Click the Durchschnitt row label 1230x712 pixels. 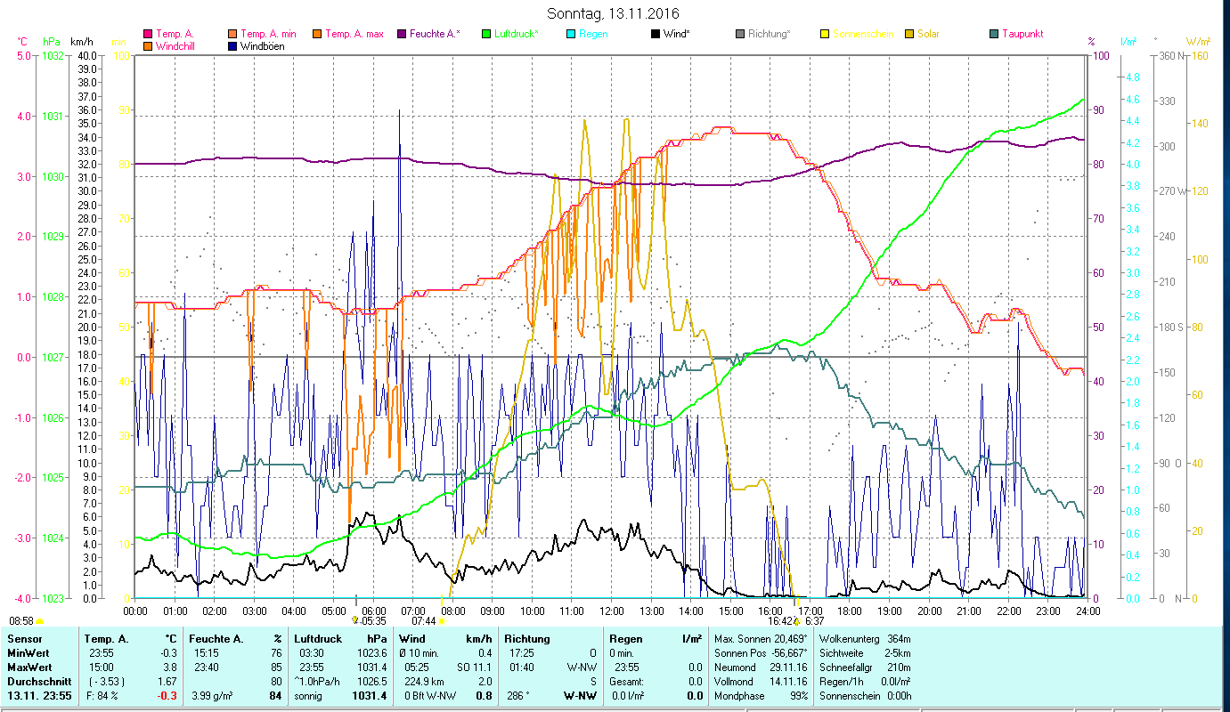tap(37, 682)
